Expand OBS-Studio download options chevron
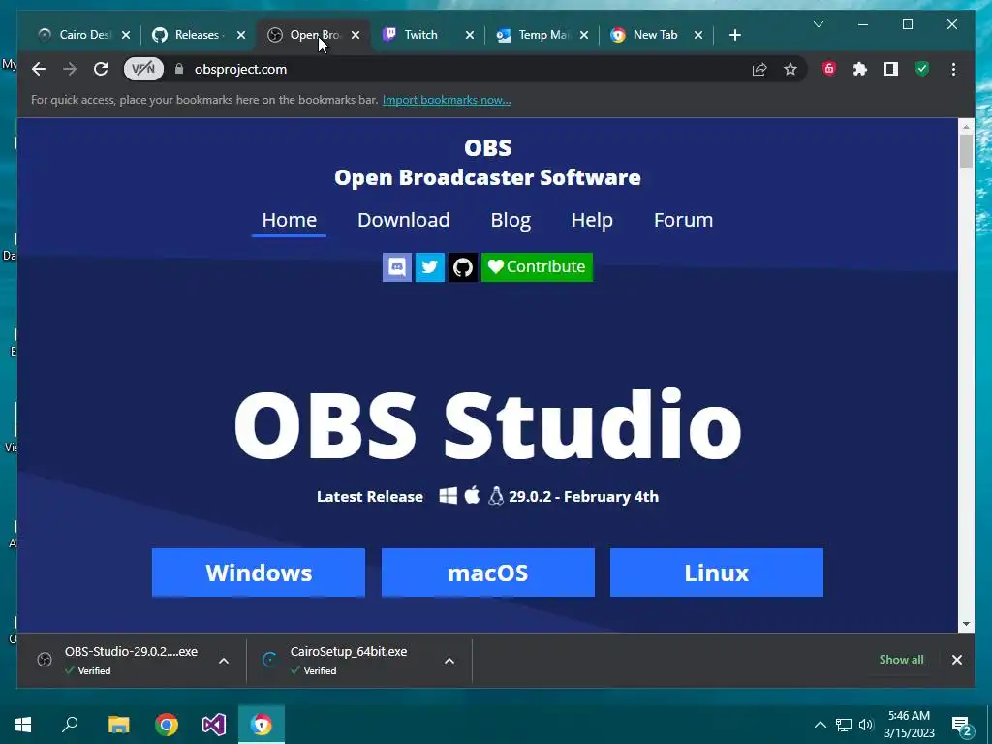Screen dimensions: 992x744 pos(224,661)
